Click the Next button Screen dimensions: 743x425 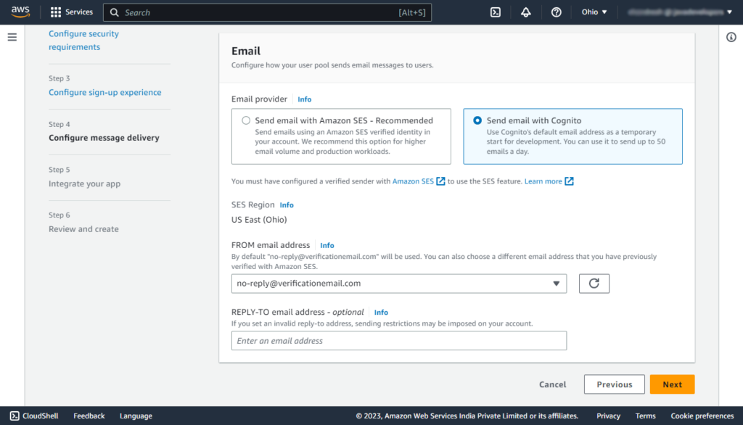[x=671, y=384]
